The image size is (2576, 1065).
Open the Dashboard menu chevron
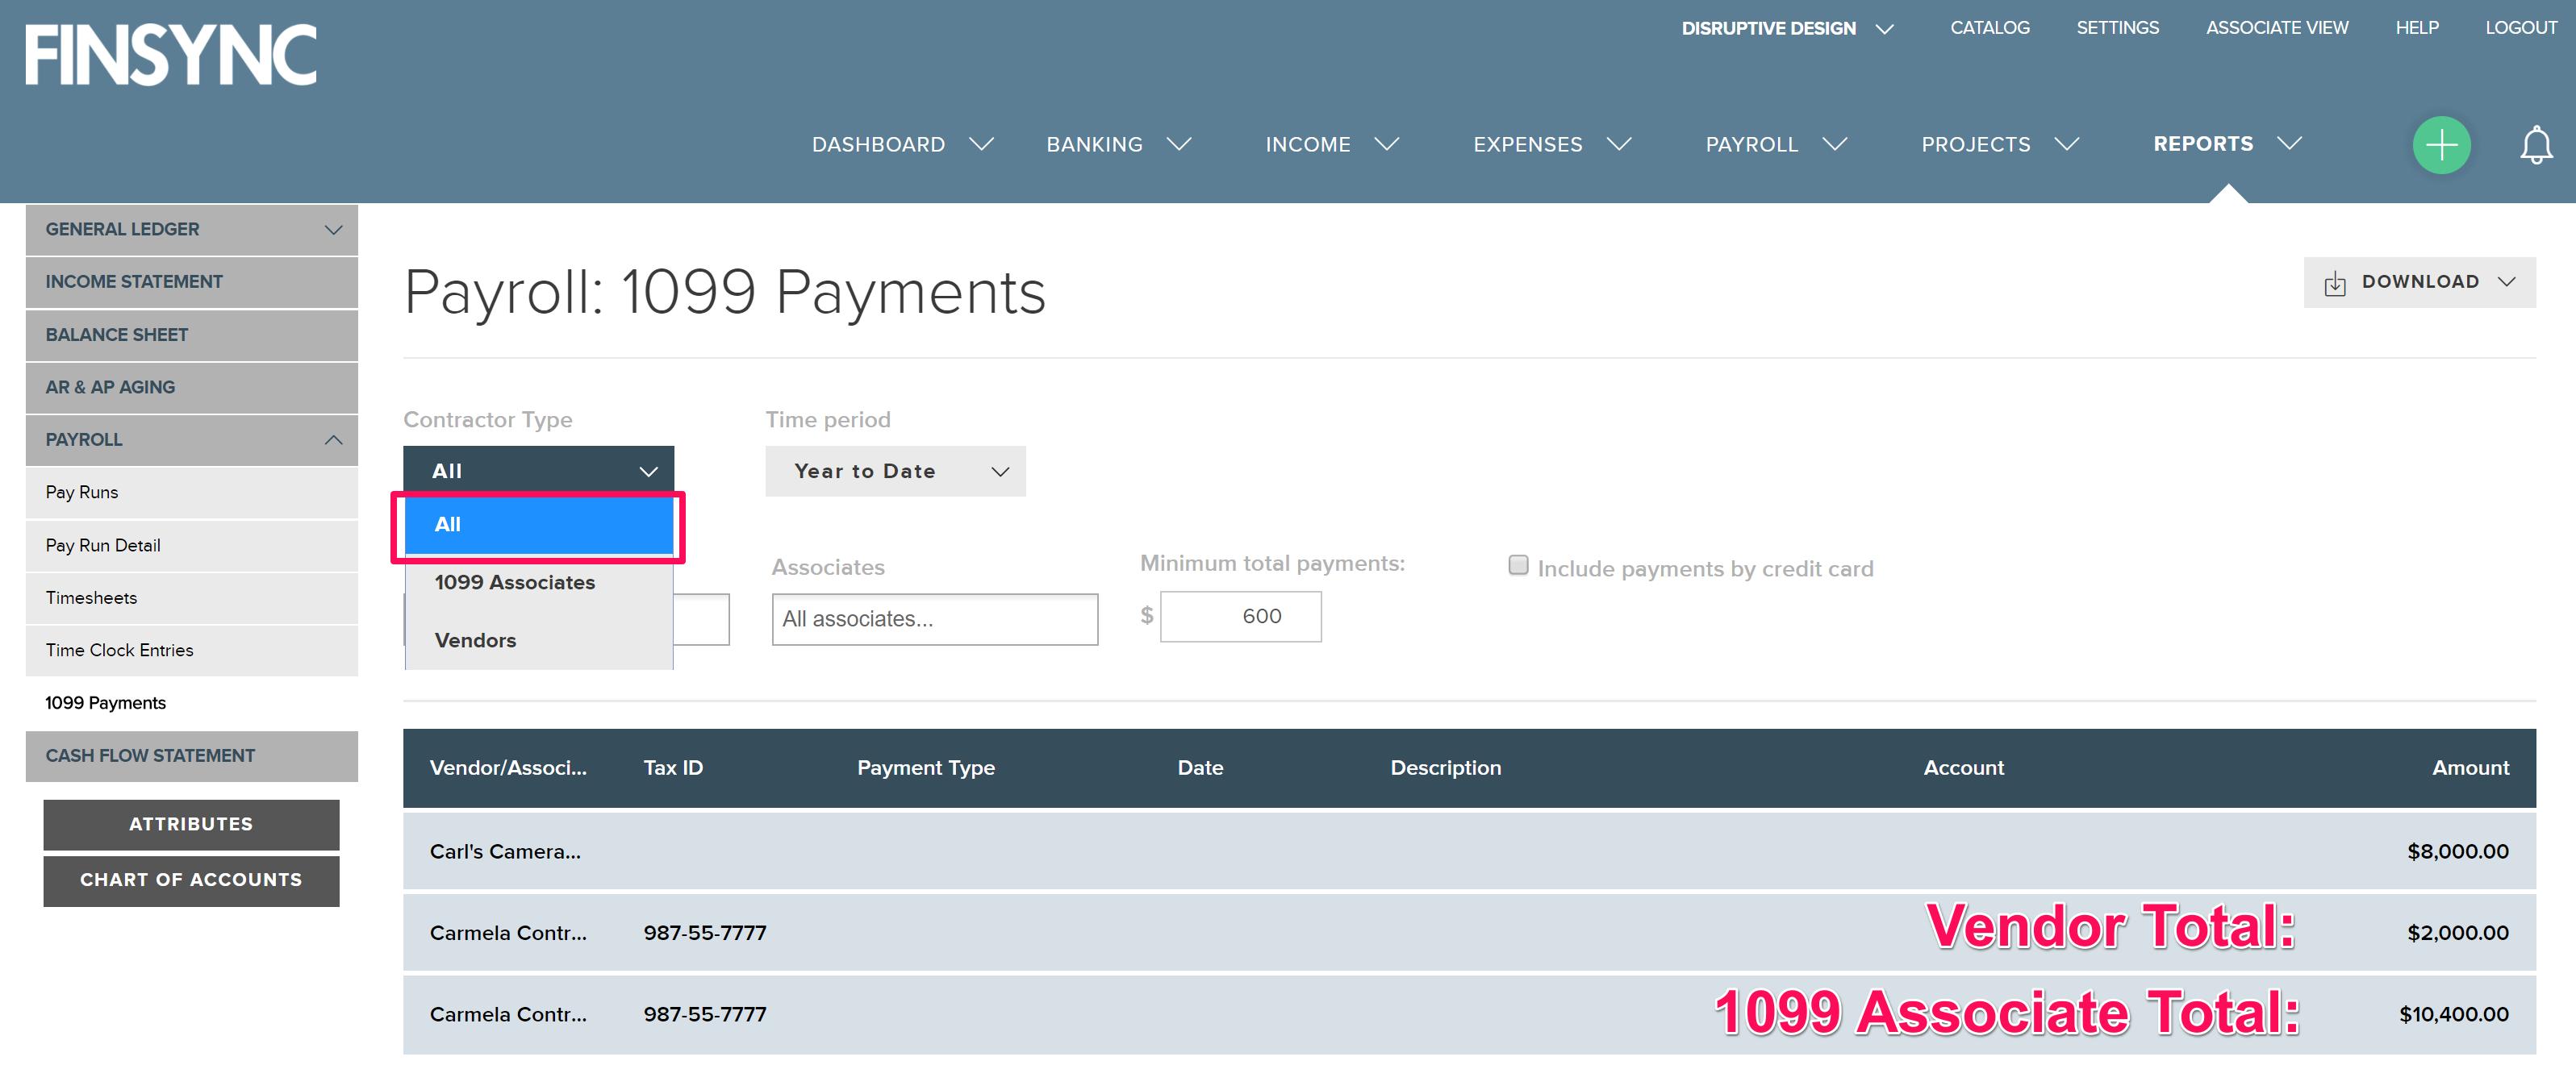point(982,145)
